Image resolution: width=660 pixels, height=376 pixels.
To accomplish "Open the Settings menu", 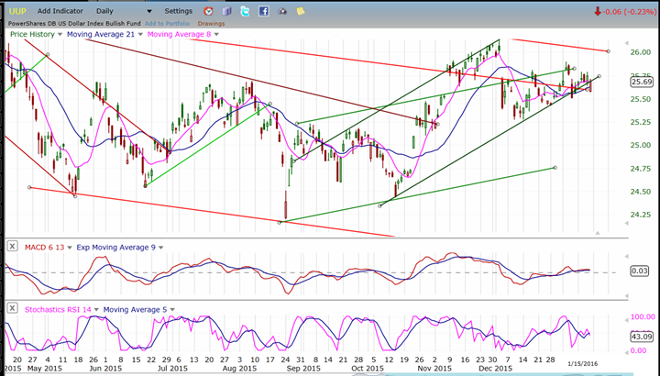I will tap(179, 11).
